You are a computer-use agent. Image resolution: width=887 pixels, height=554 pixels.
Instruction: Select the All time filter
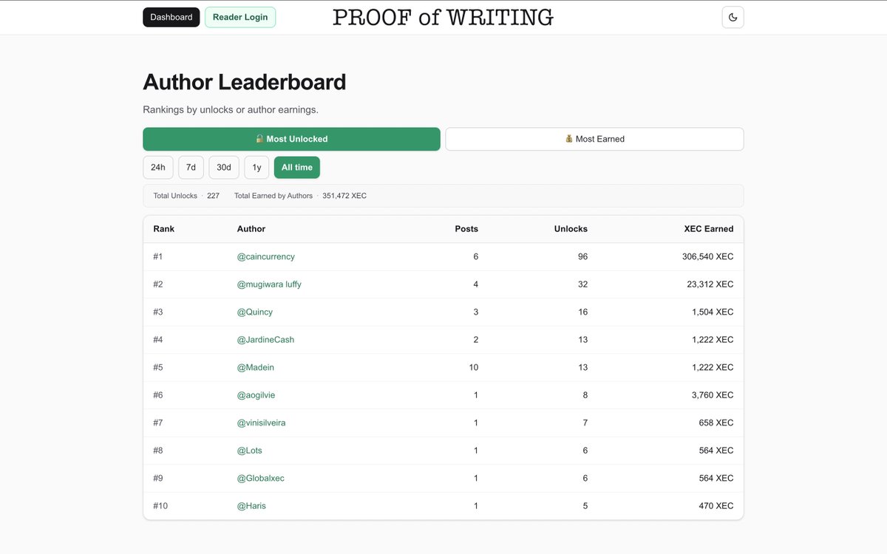297,168
